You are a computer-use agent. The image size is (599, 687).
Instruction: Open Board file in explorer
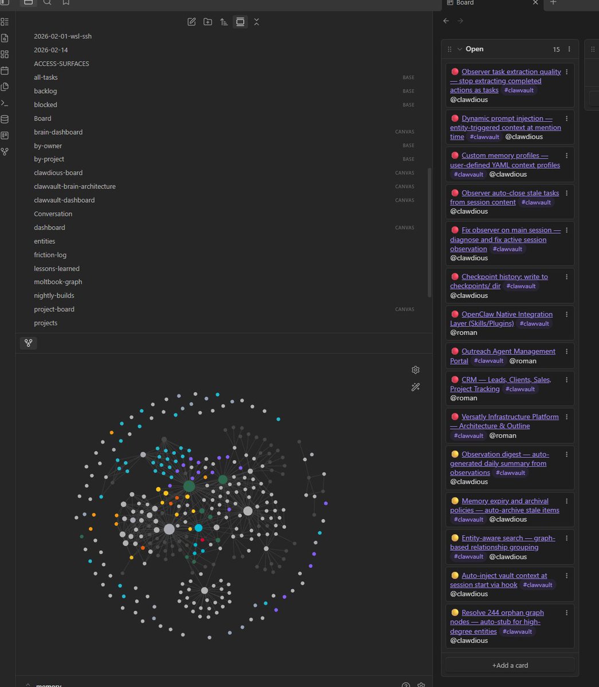click(42, 119)
